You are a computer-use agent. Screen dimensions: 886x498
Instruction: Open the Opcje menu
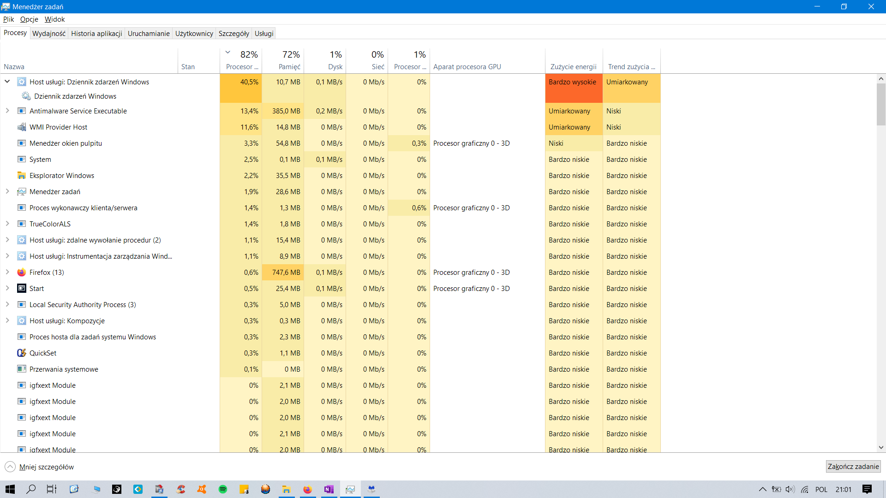pos(29,19)
